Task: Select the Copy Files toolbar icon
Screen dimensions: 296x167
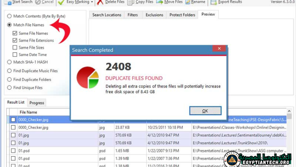Action: [131, 2]
